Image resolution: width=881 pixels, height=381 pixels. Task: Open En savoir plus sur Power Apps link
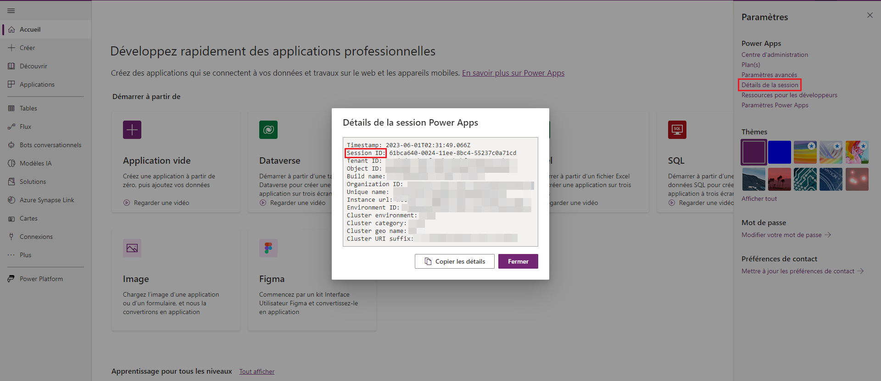click(513, 73)
